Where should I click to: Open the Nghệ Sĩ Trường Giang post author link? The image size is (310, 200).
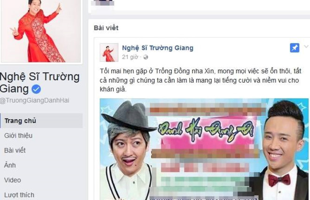[x=157, y=48]
